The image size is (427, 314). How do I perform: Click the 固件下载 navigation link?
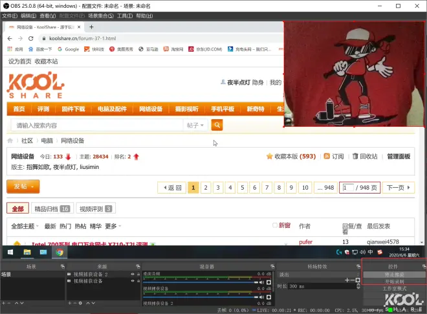pos(73,109)
